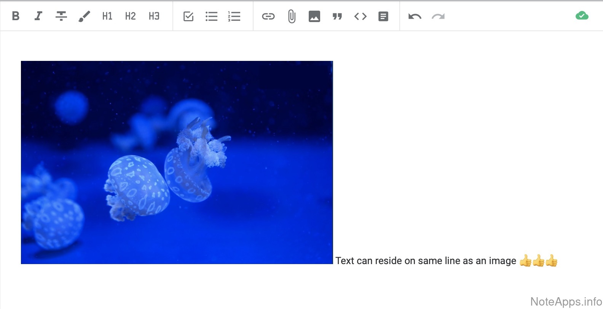Insert a code block
603x309 pixels.
coord(360,16)
